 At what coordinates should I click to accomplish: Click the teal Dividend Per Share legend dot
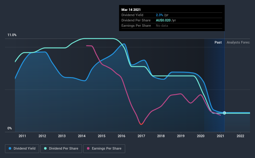coord(45,148)
